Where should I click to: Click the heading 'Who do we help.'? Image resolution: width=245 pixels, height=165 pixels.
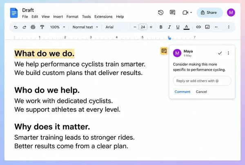(x=47, y=90)
